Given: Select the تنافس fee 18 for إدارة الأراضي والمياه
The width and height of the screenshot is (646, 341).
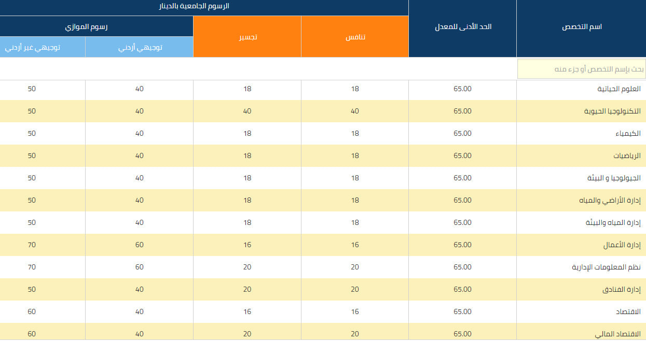Looking at the screenshot, I should (355, 200).
